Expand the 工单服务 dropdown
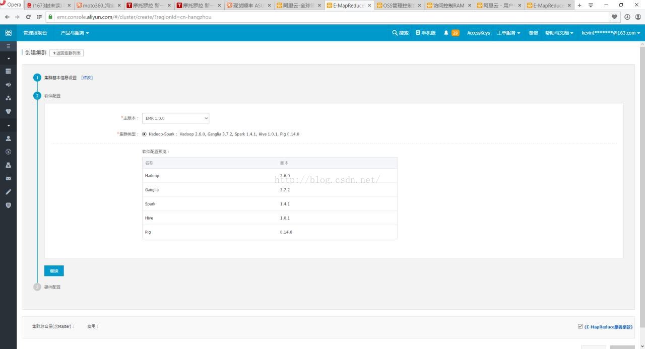645x349 pixels. click(508, 33)
